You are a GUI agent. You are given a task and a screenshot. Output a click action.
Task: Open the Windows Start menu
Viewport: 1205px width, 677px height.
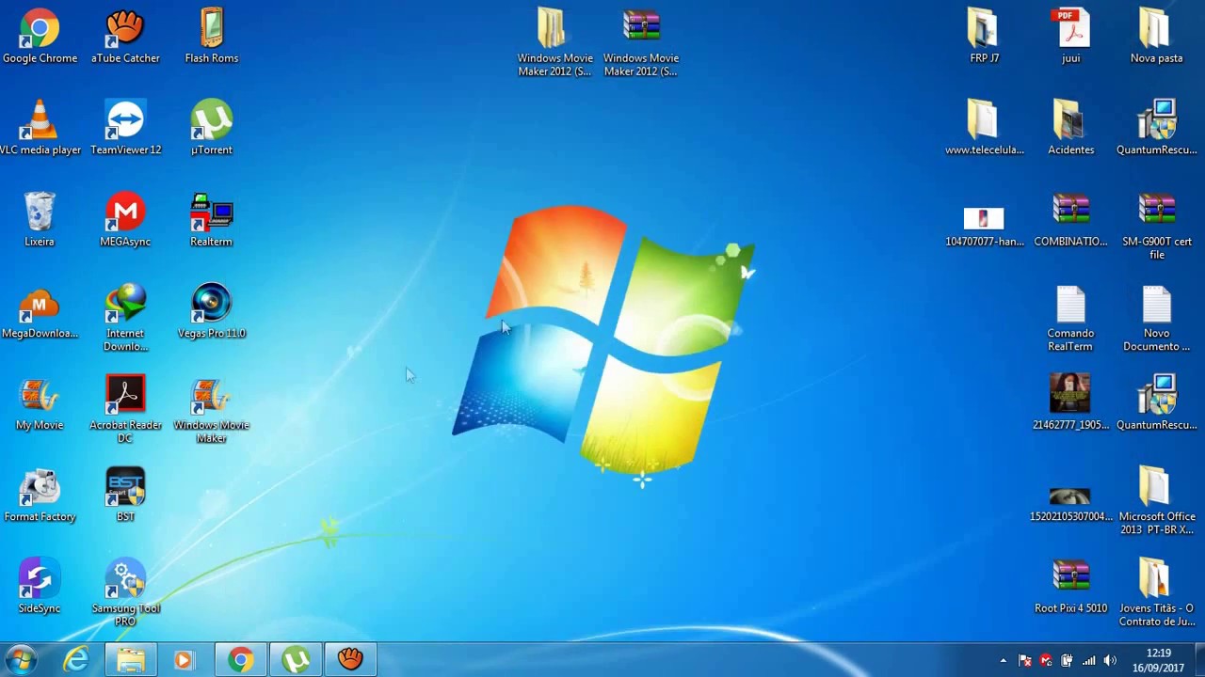21,660
